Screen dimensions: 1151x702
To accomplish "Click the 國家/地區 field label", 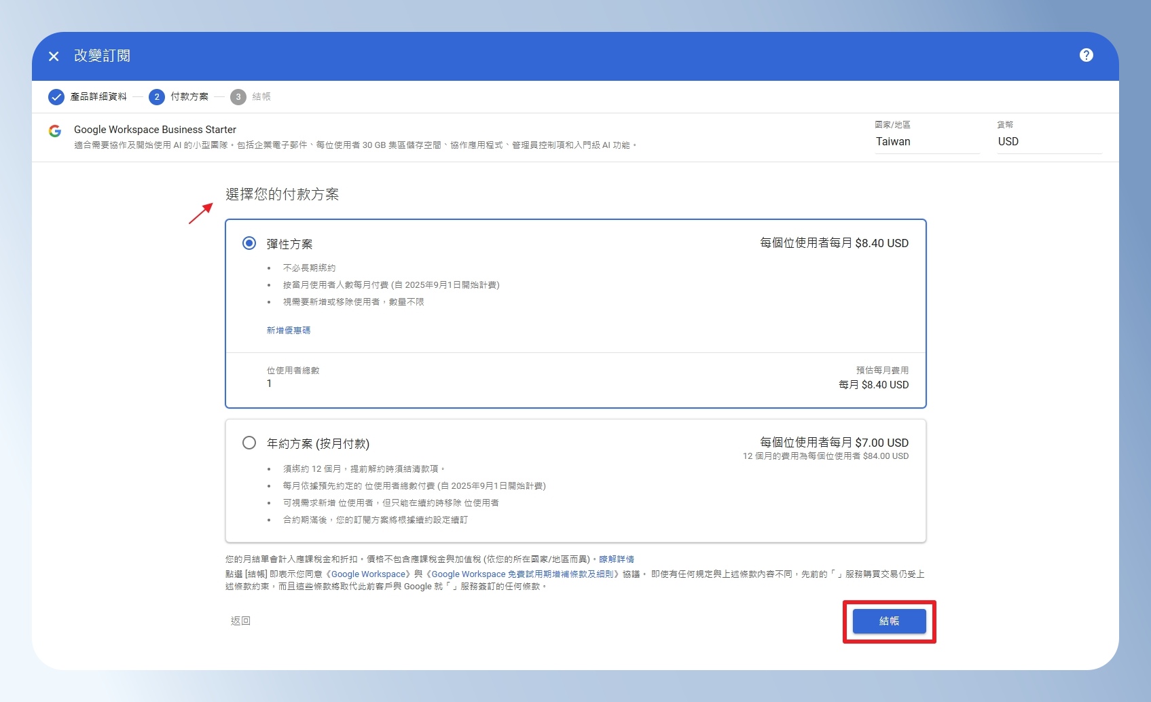I will point(892,125).
